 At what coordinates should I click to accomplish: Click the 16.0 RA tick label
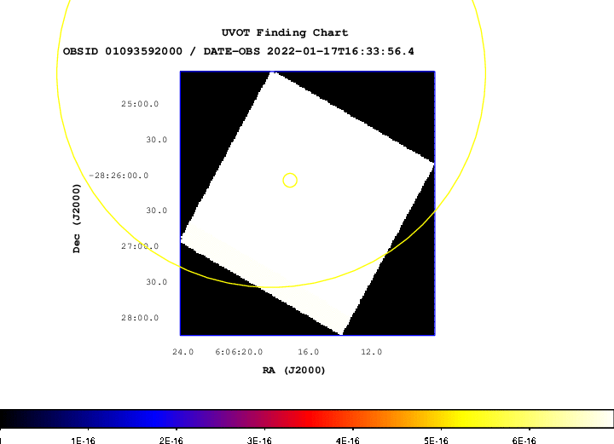(x=308, y=352)
